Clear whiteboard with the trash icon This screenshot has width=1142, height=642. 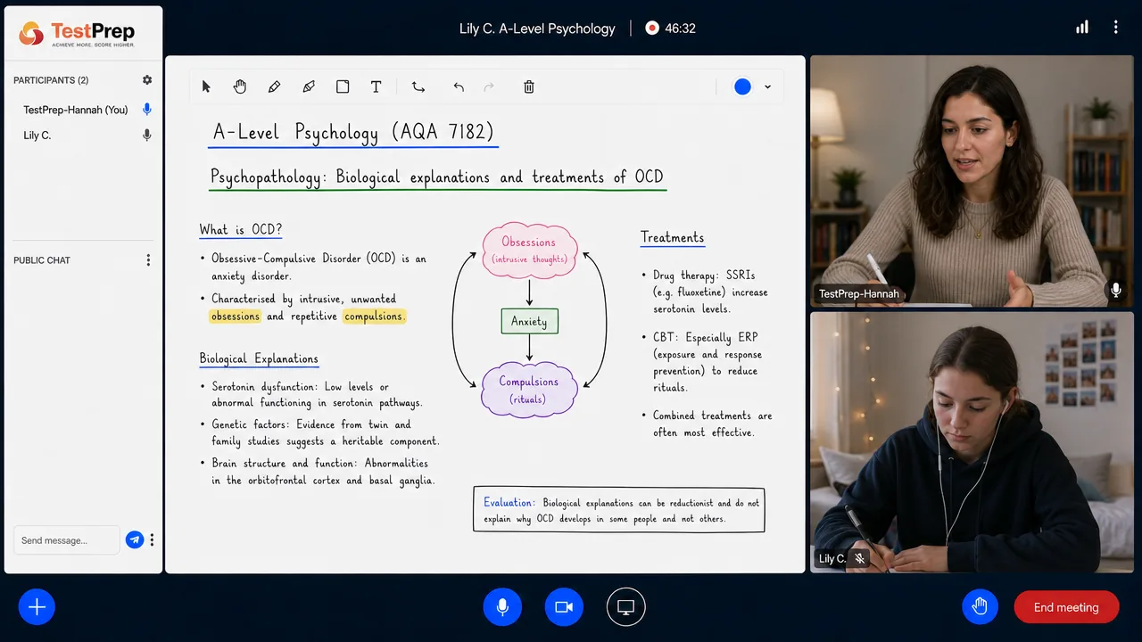pyautogui.click(x=529, y=86)
